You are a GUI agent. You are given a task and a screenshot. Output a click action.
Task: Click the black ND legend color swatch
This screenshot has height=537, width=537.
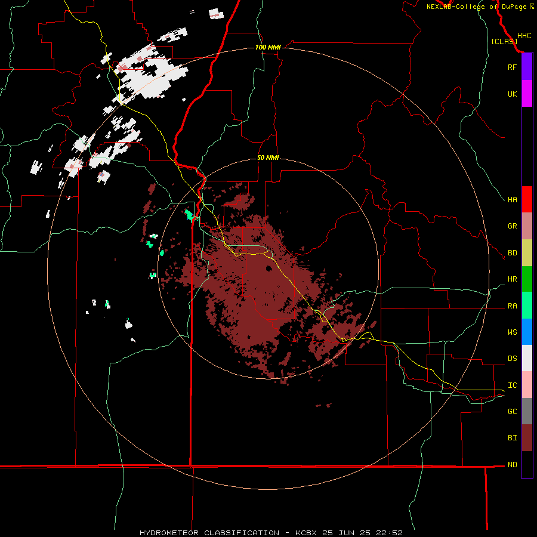pyautogui.click(x=527, y=464)
